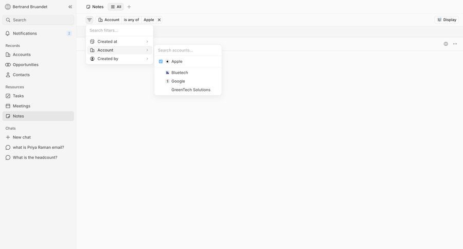Select Bluetech account
463x249 pixels.
coord(188,73)
